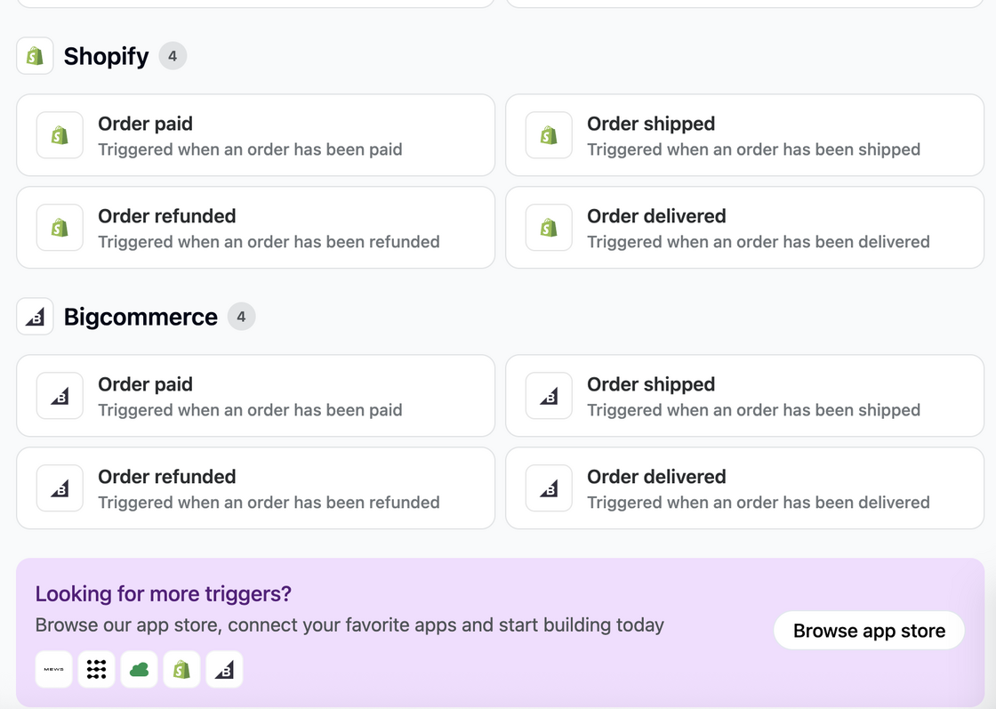Open the Browse app store button

tap(869, 630)
